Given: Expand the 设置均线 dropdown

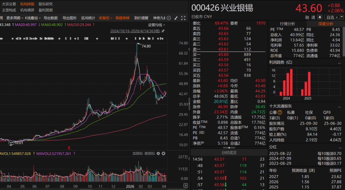Looking at the screenshot, I should [157, 25].
